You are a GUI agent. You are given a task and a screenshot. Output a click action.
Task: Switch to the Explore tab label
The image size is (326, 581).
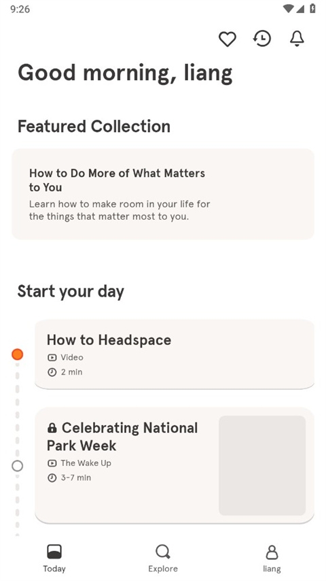163,569
